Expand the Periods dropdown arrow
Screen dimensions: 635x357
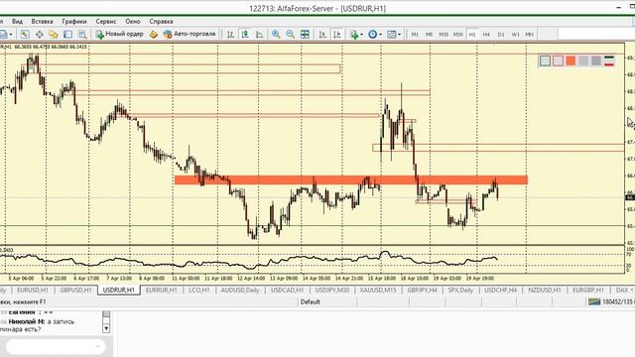[380, 35]
